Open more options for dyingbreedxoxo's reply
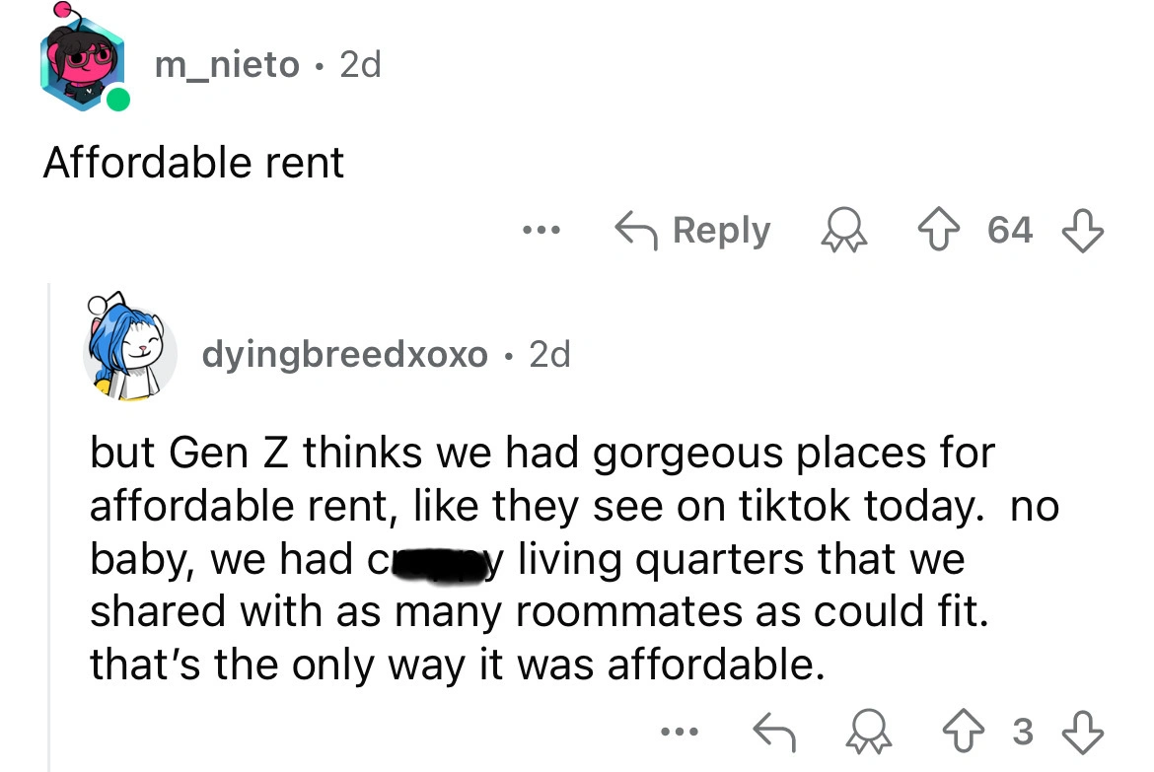The width and height of the screenshot is (1154, 772). click(x=679, y=732)
